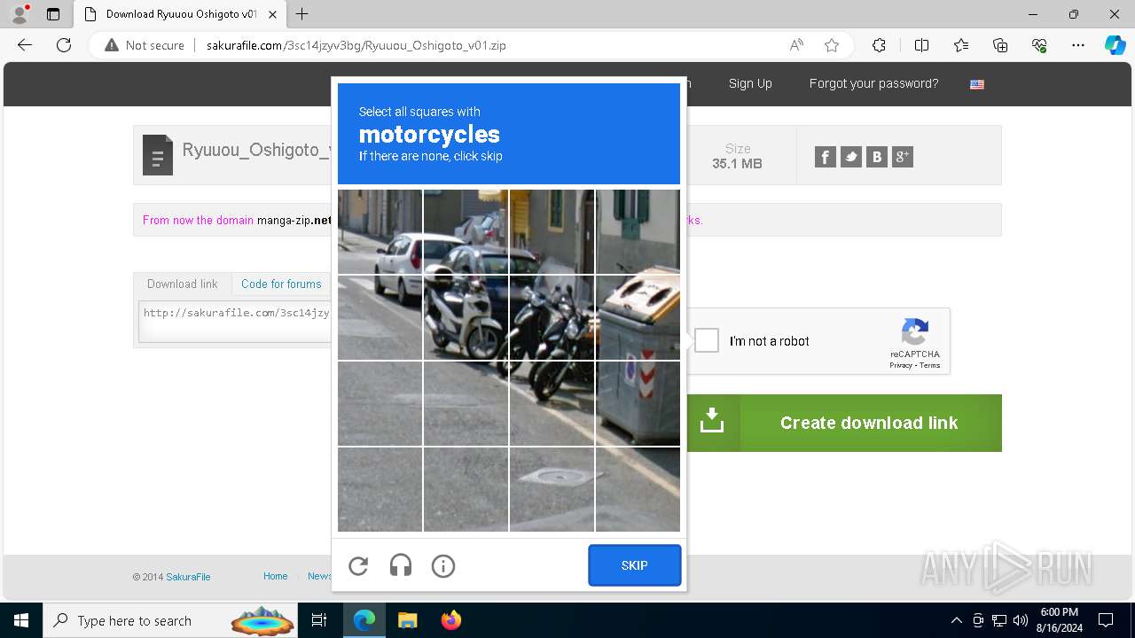Open notifications center icon
Image resolution: width=1135 pixels, height=638 pixels.
1106,620
